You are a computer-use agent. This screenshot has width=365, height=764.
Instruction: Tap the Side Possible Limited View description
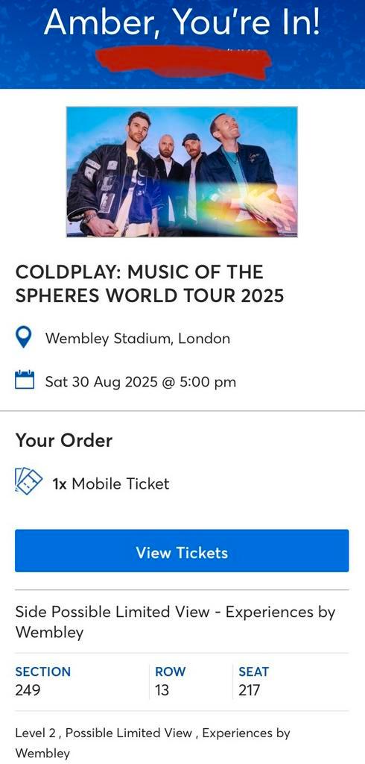[x=176, y=622]
